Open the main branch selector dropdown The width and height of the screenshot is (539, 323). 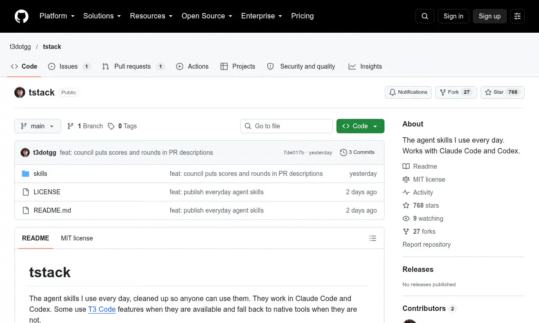pyautogui.click(x=38, y=126)
